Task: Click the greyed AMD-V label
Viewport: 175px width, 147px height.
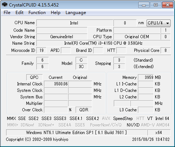Action: coord(148,125)
